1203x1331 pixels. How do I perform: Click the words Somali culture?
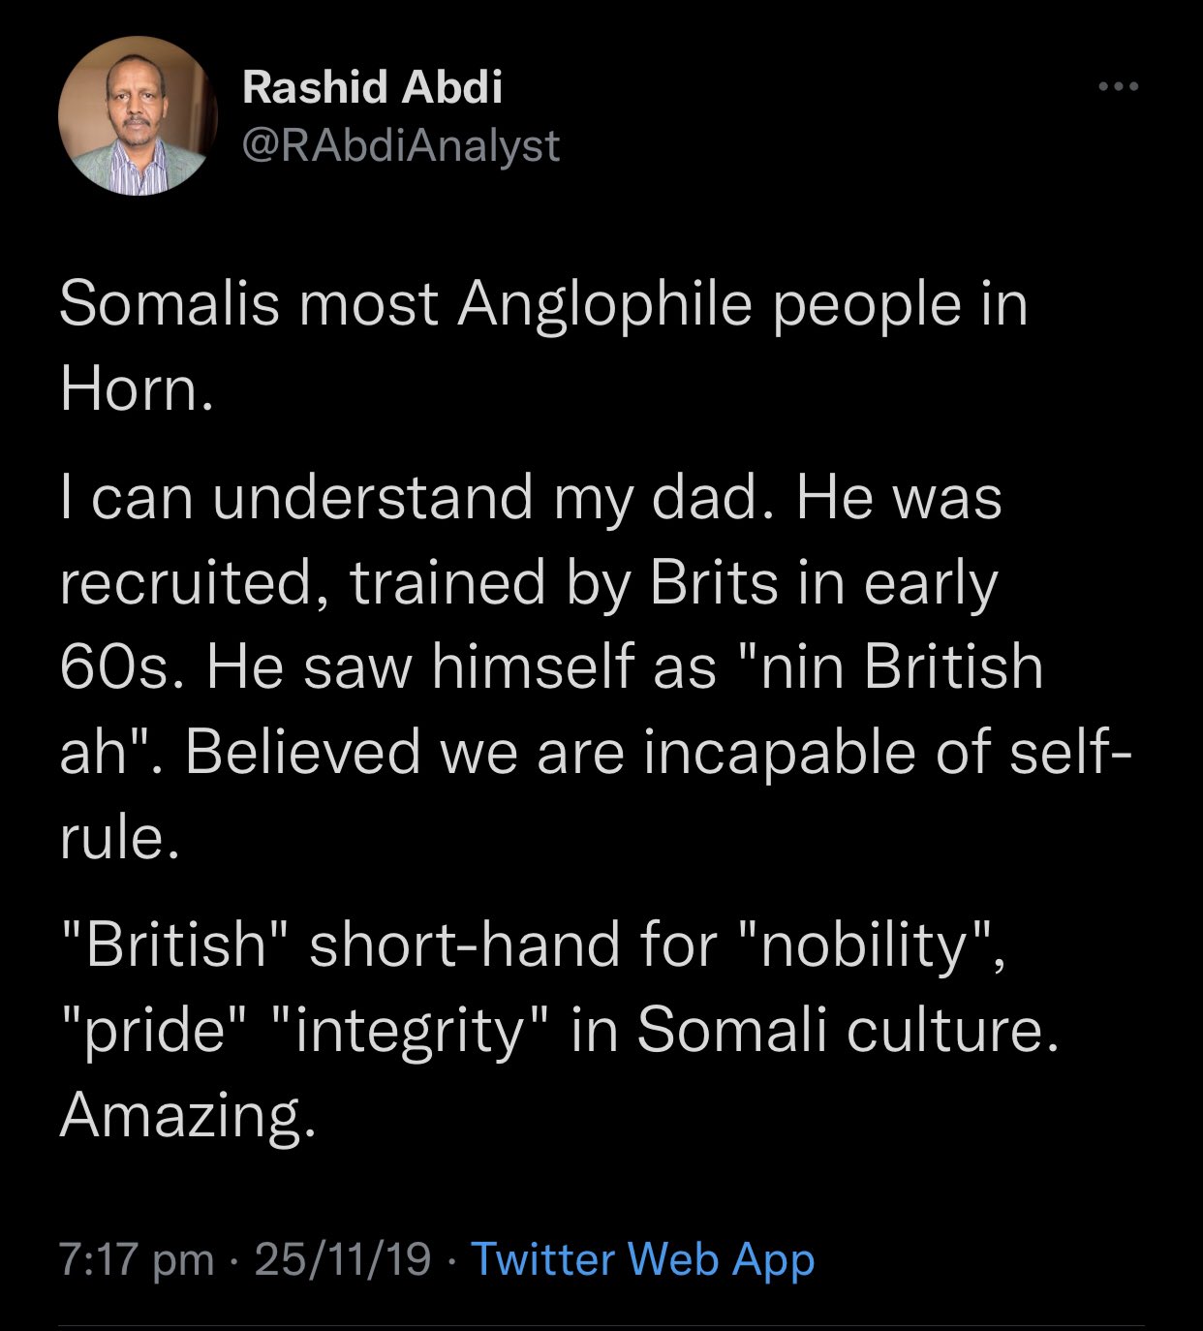pos(842,1030)
